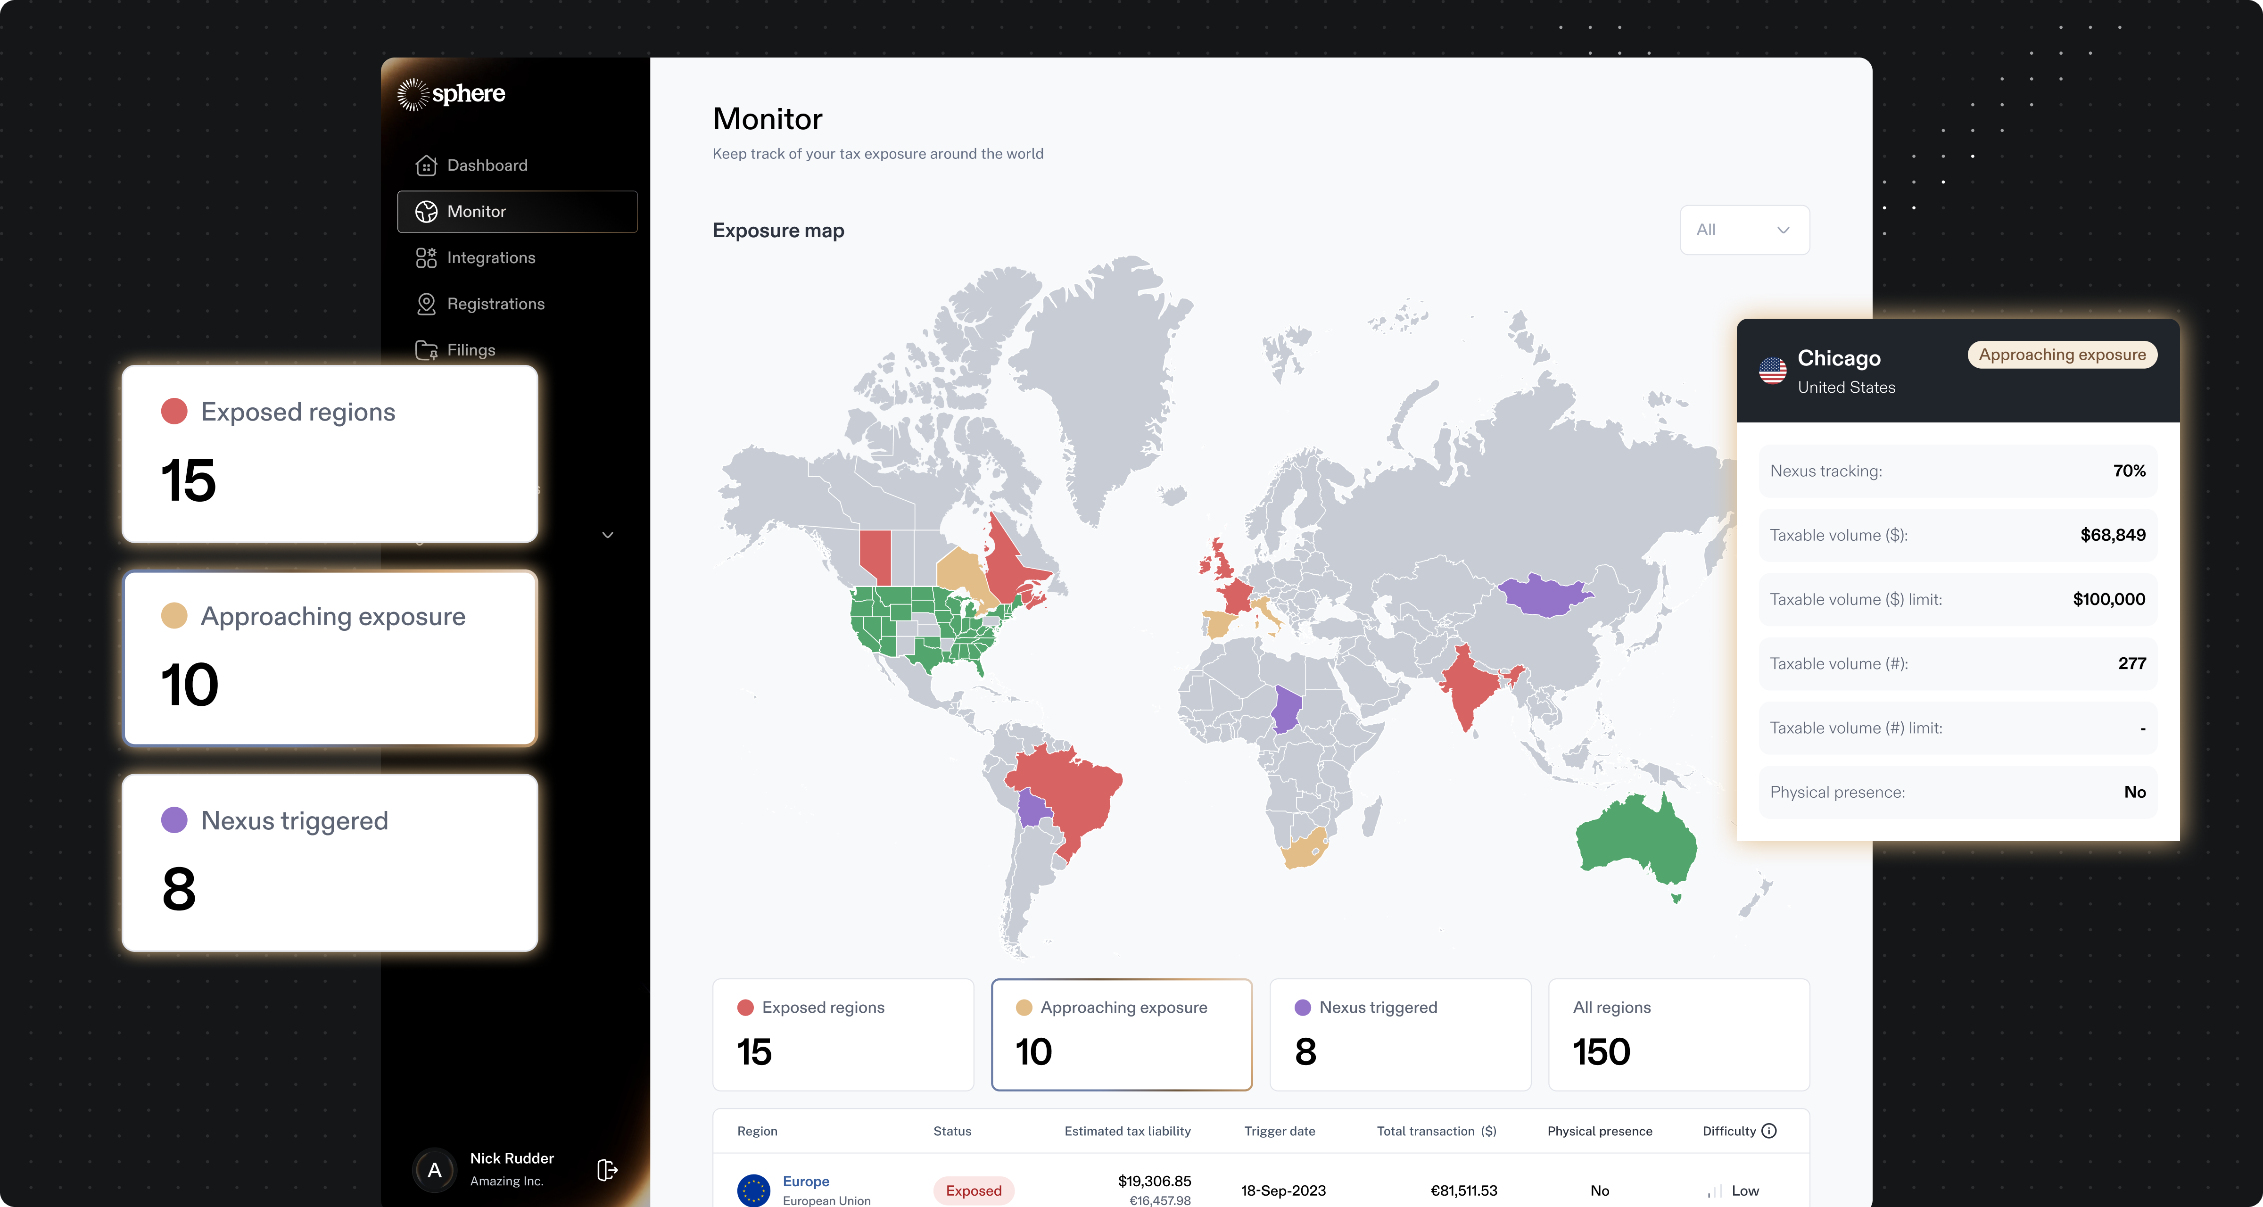Click the Registrations pin icon

tap(426, 304)
